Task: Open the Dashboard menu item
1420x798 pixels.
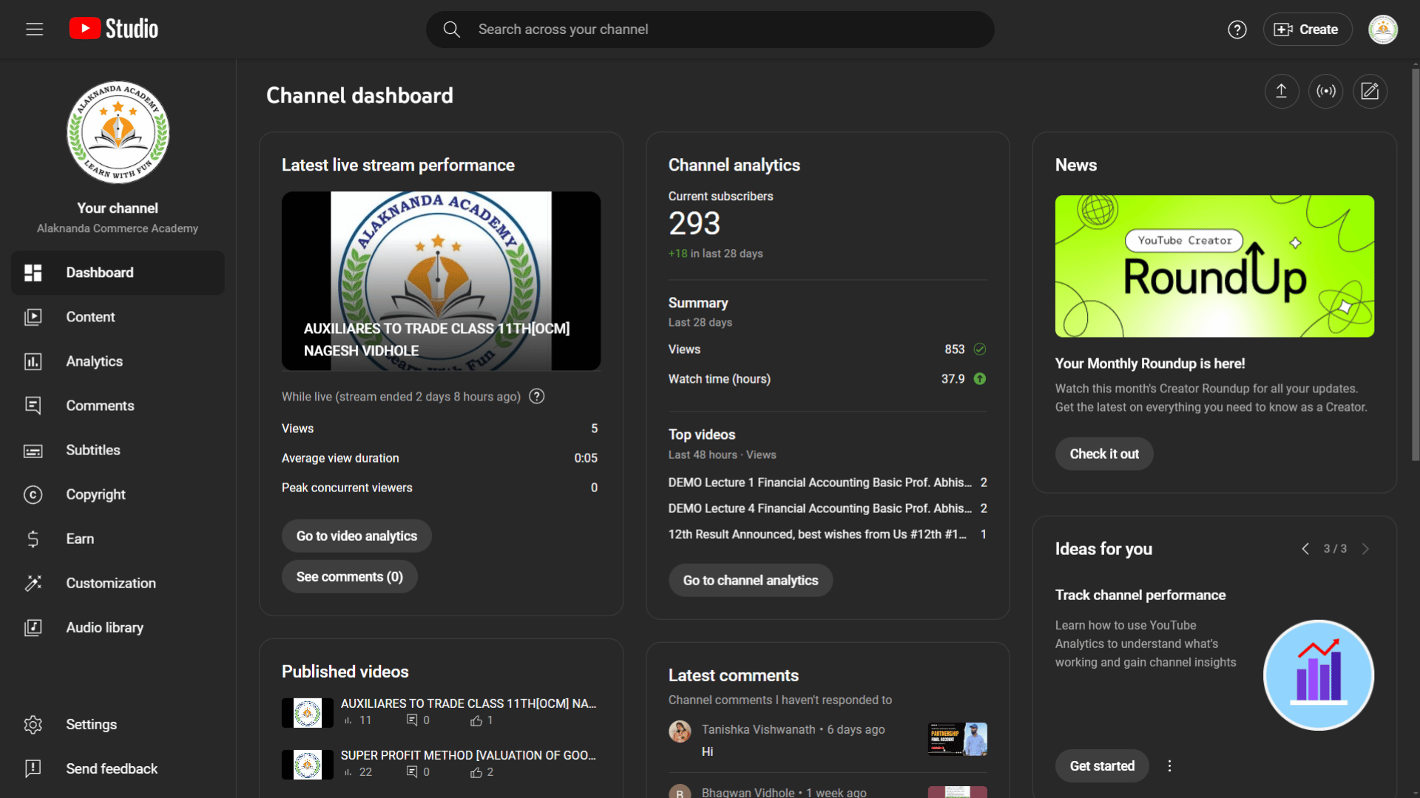Action: pyautogui.click(x=118, y=273)
